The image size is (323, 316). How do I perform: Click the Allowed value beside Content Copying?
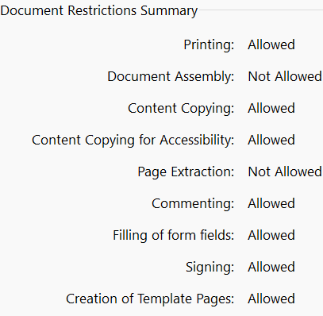pos(271,108)
